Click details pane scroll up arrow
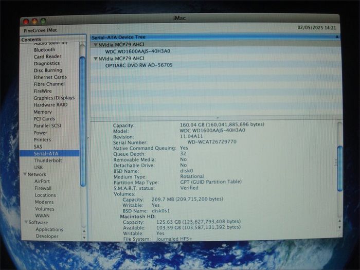 [x=340, y=221]
